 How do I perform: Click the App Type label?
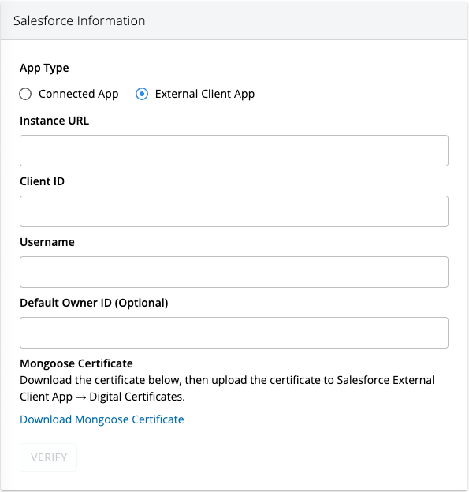pos(44,68)
